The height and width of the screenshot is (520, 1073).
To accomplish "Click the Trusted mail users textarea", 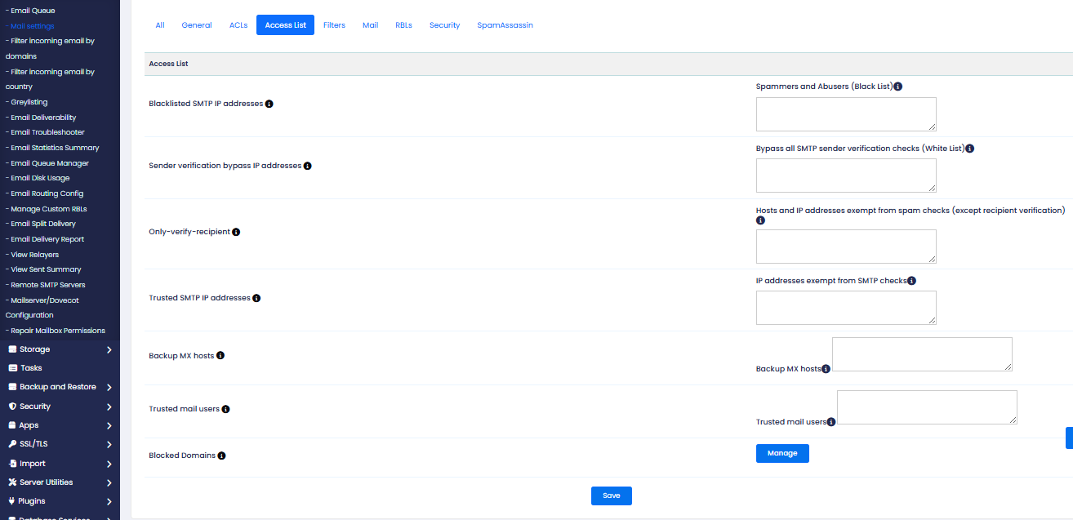I will tap(927, 407).
